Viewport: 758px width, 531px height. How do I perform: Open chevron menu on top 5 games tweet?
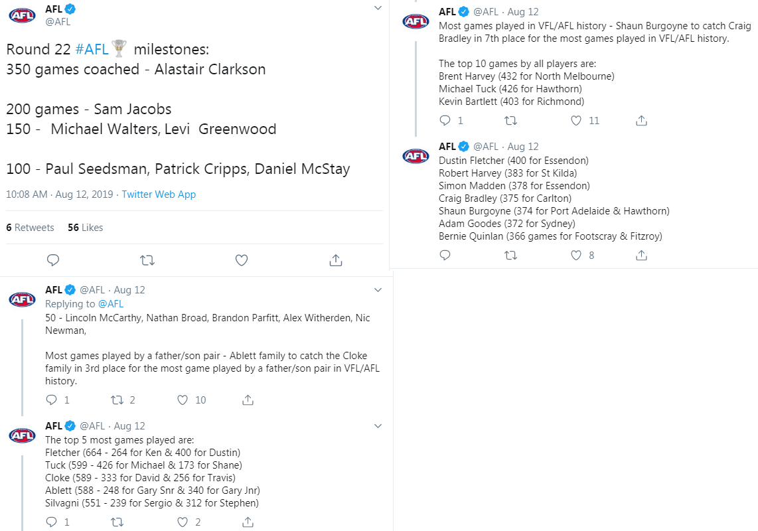[x=378, y=426]
